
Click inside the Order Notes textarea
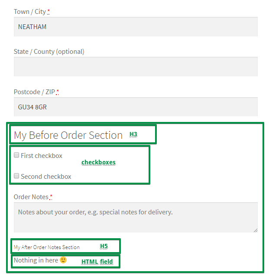coord(136,217)
